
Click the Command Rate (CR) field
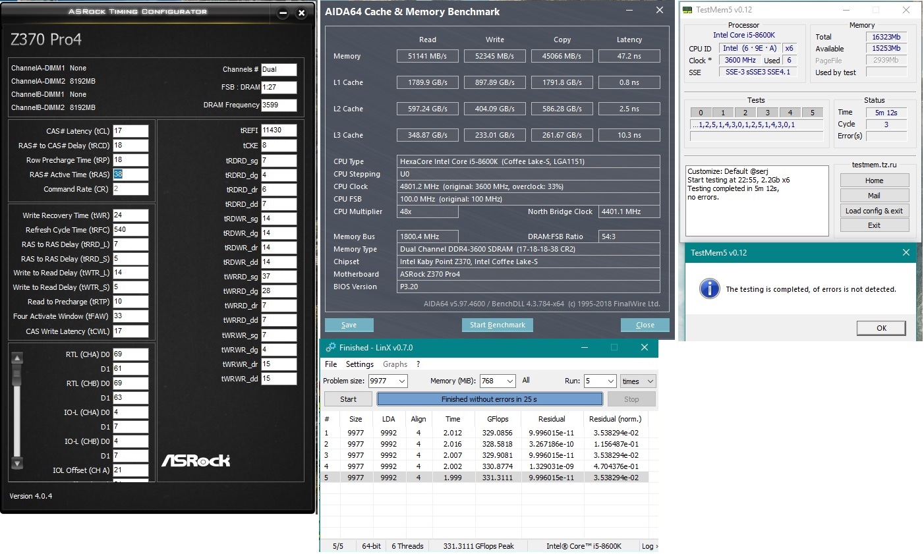[130, 189]
